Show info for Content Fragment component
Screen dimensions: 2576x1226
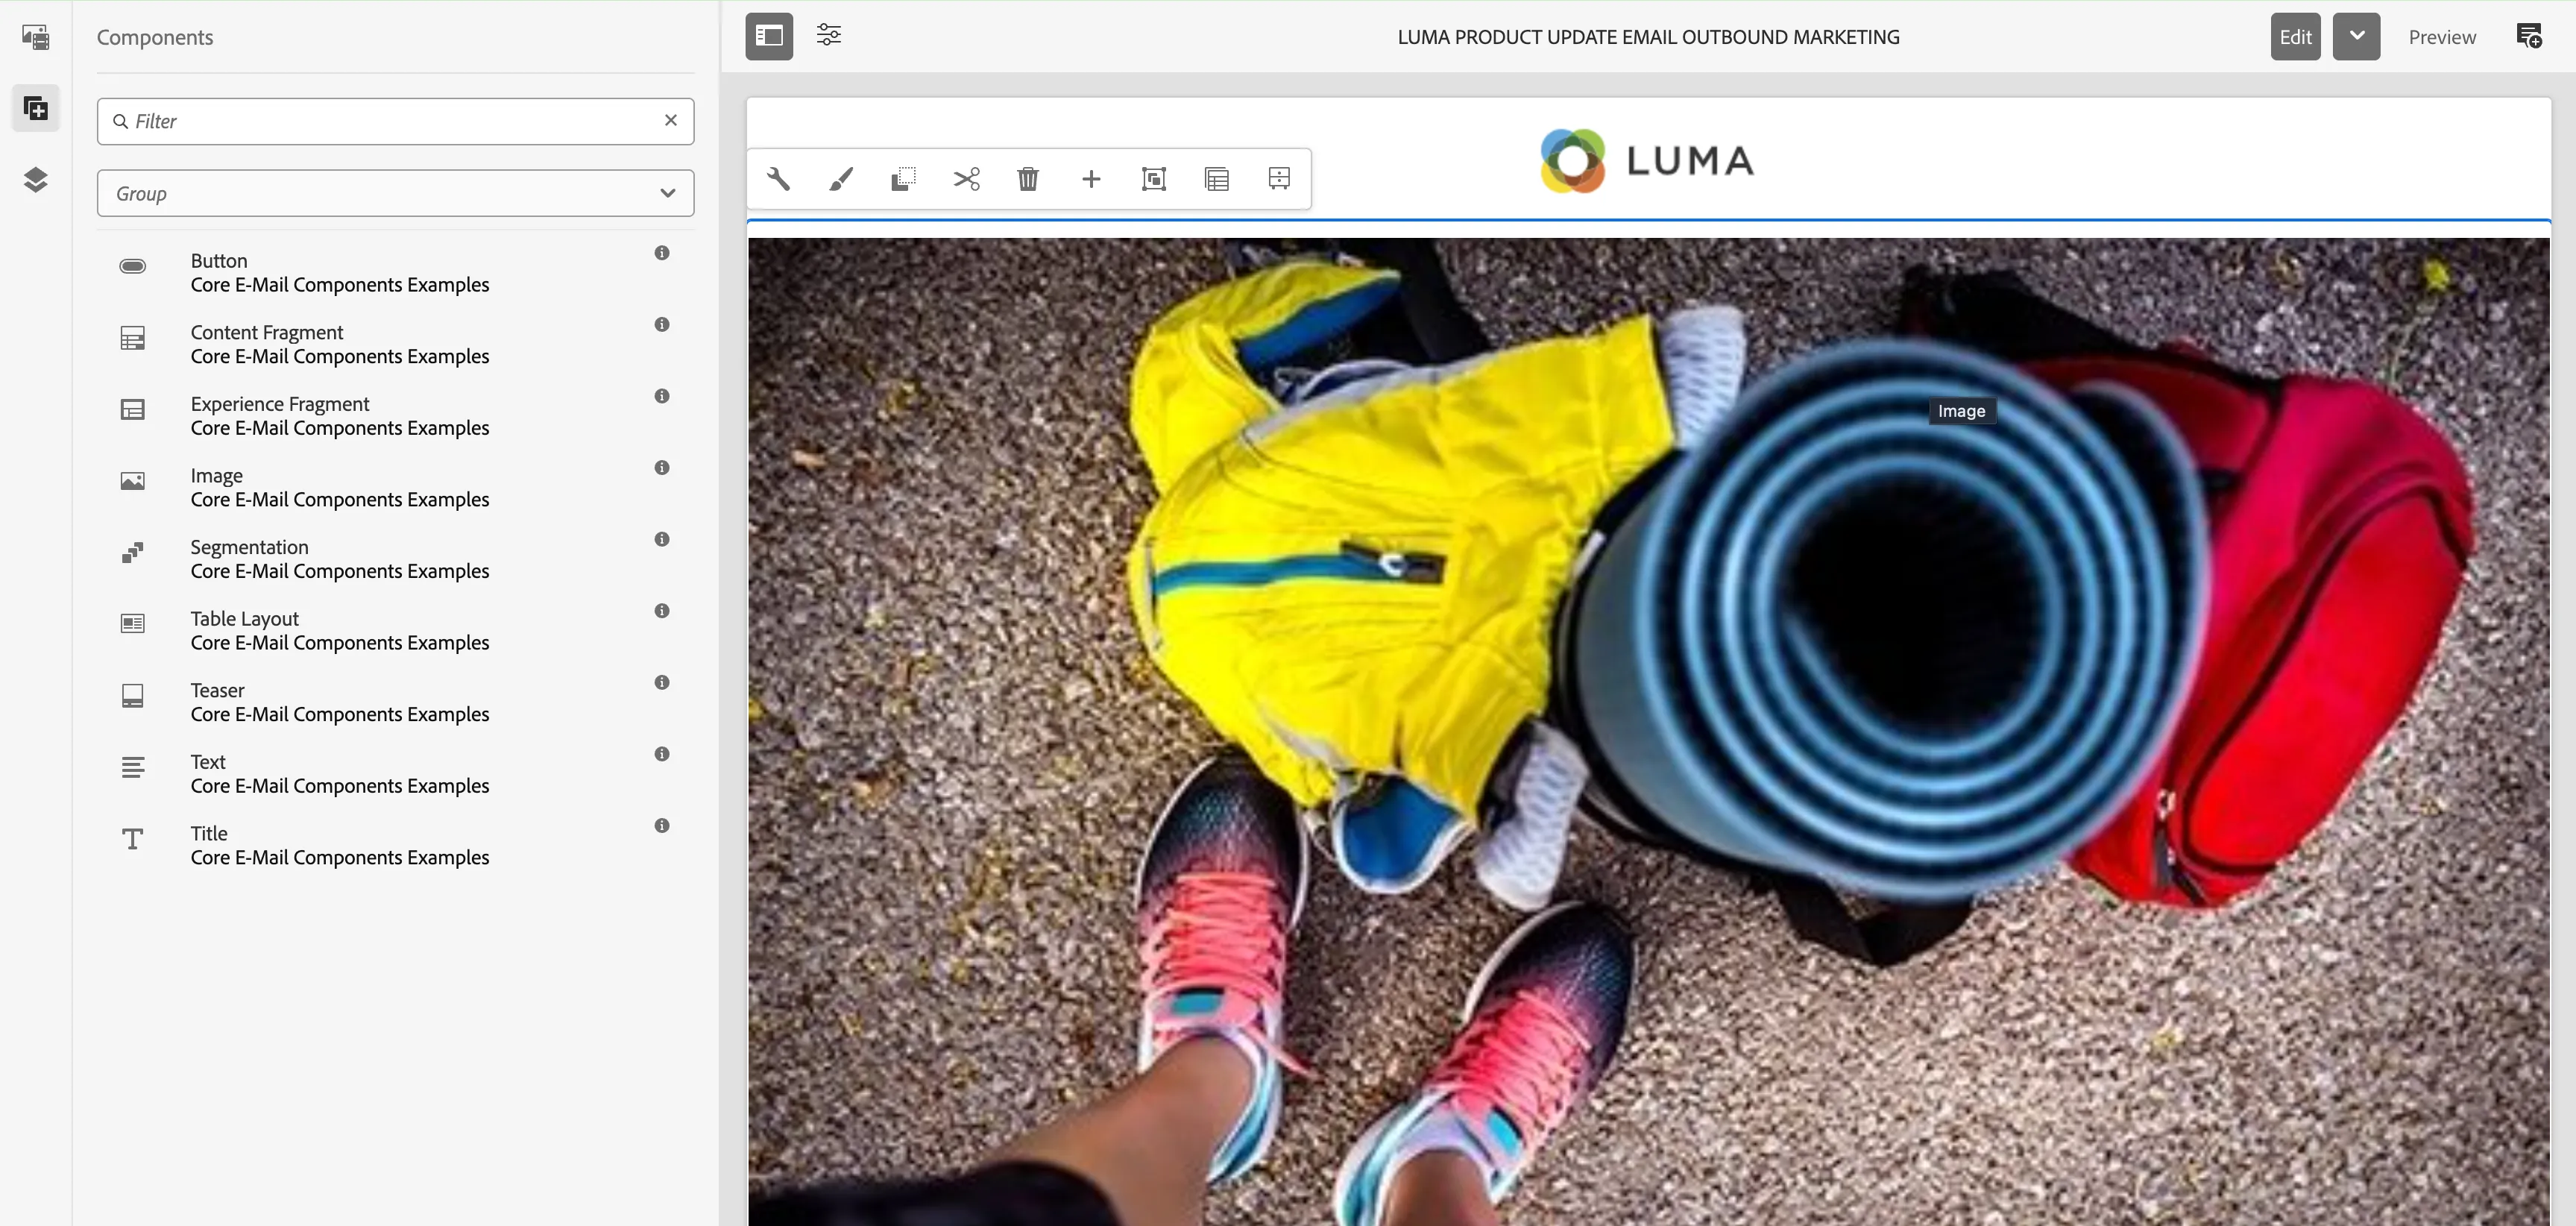coord(662,325)
